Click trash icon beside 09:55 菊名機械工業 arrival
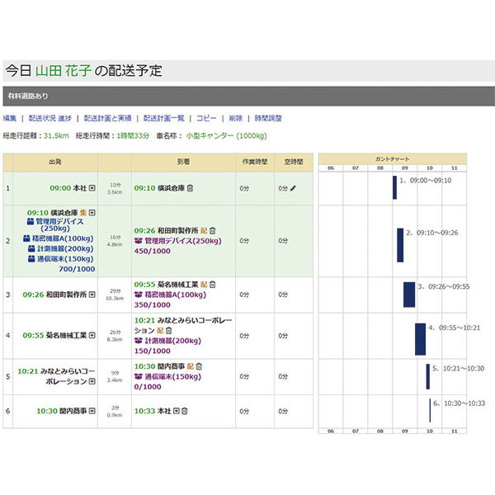 click(213, 285)
